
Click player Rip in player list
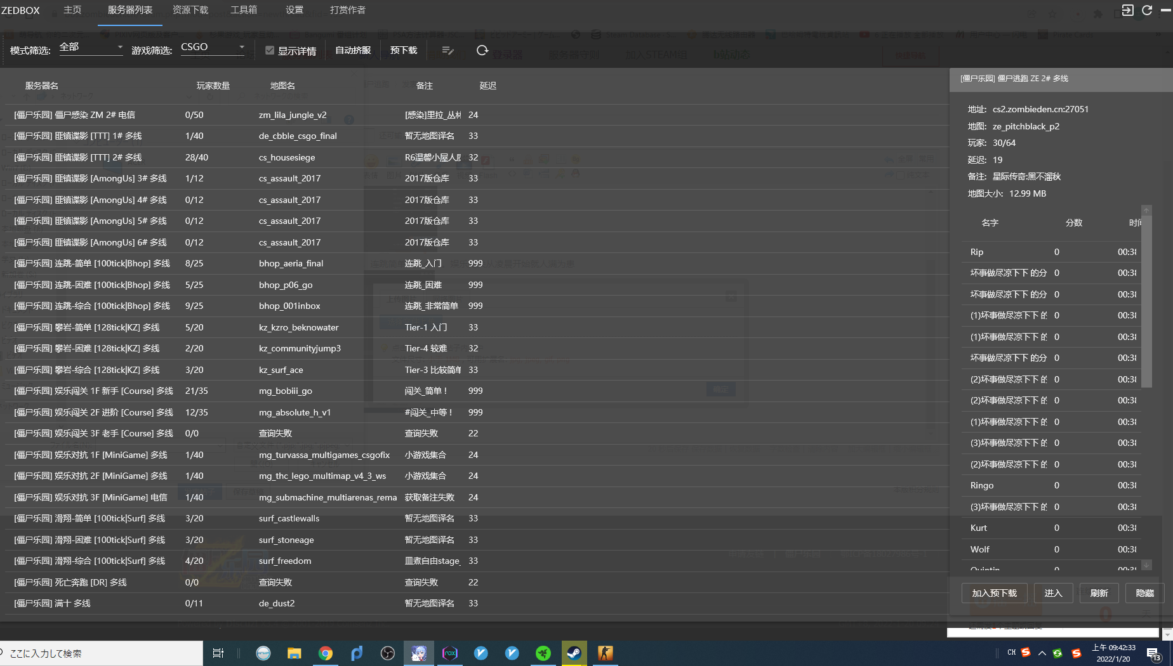click(x=977, y=252)
